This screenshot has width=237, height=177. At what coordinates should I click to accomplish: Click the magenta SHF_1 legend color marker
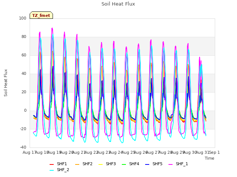170,164
